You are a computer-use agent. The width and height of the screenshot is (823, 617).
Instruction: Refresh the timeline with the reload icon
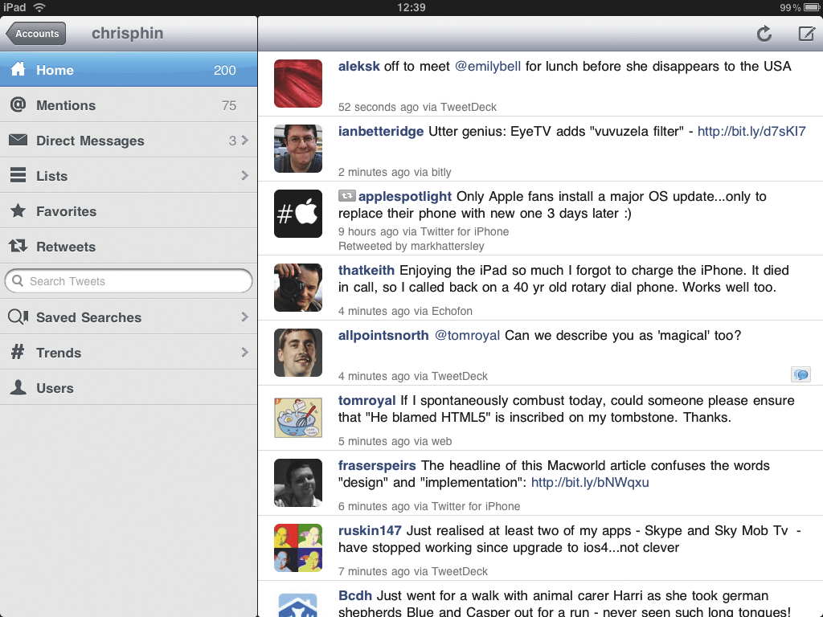click(764, 34)
